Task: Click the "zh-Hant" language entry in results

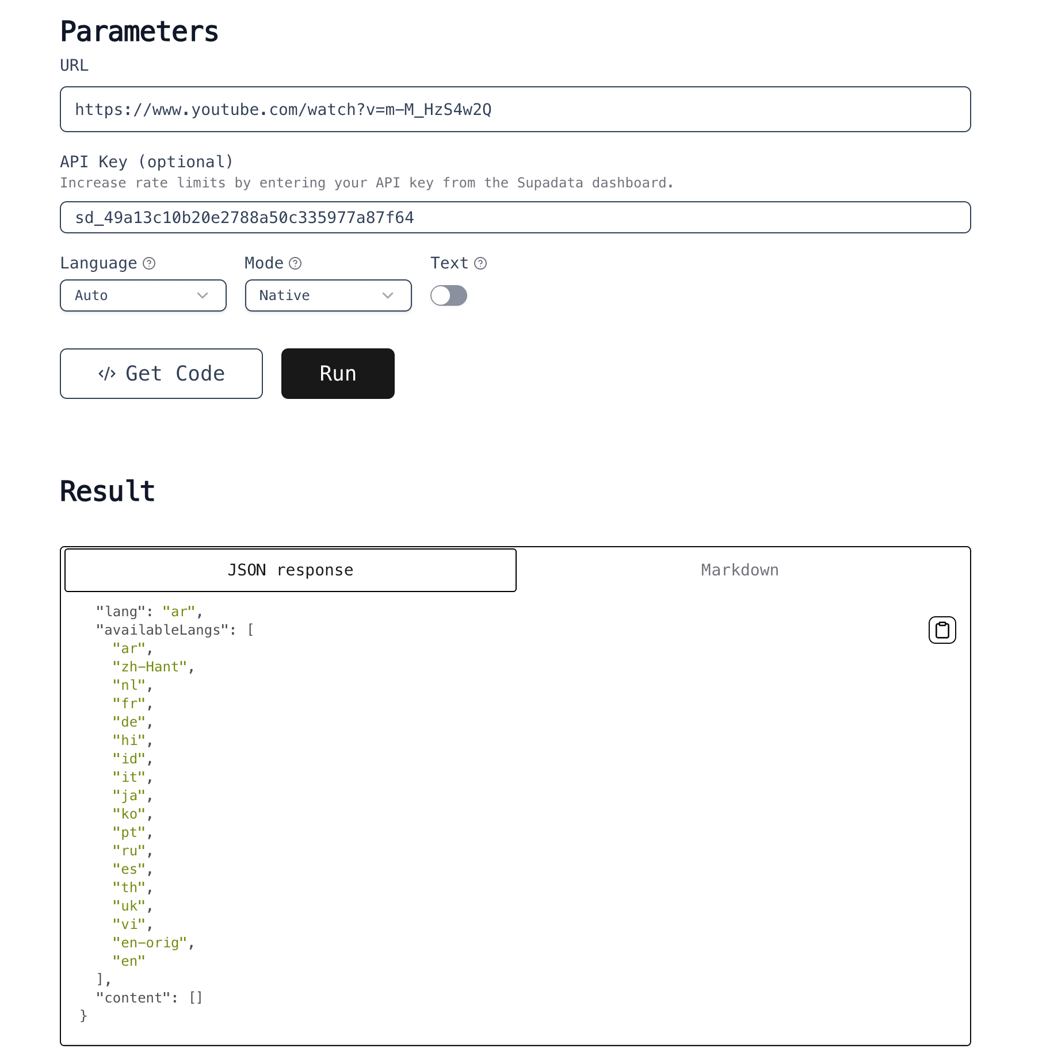Action: (150, 667)
